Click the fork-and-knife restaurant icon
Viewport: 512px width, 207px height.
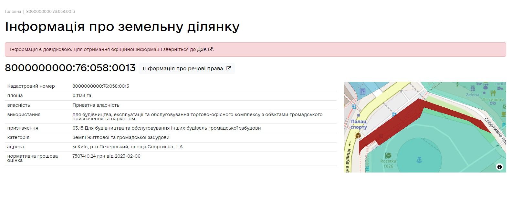click(493, 93)
